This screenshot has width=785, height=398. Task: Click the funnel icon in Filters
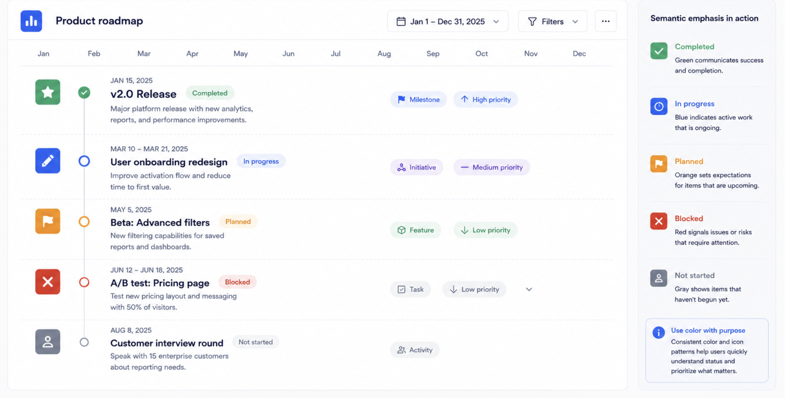tap(532, 22)
